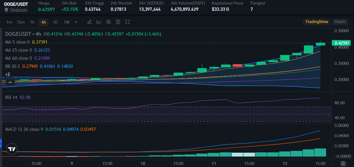The width and height of the screenshot is (354, 167).
Task: Switch to TradingView chart view
Action: [x=316, y=22]
